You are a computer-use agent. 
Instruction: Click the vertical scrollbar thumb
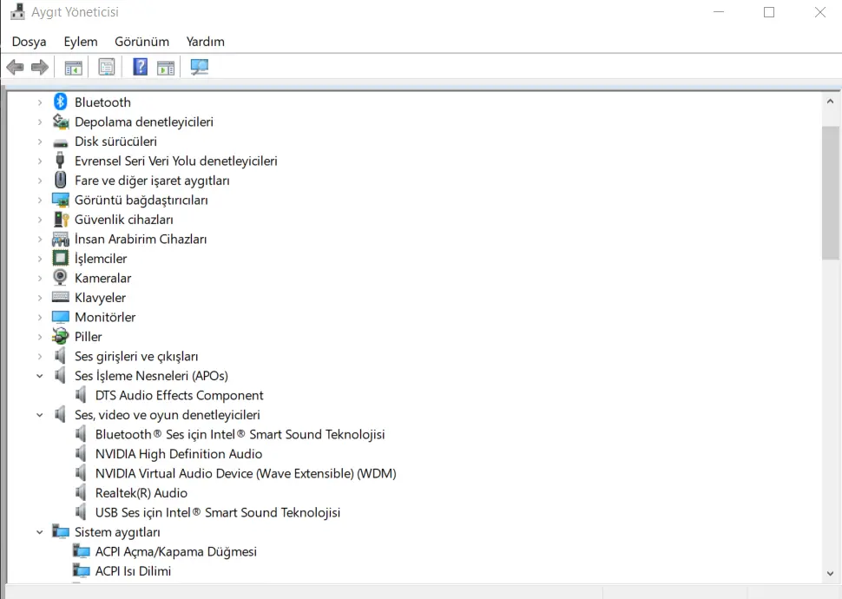pos(830,194)
